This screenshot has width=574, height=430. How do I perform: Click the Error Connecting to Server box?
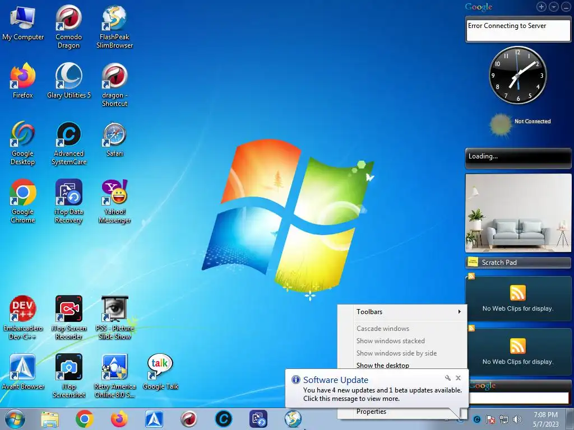pyautogui.click(x=518, y=30)
